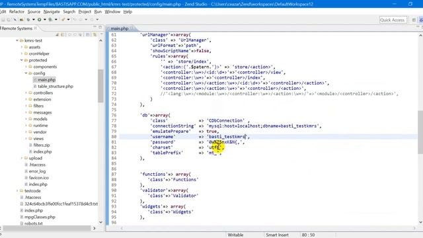Open the Help menu
The image size is (423, 238).
(x=128, y=12)
